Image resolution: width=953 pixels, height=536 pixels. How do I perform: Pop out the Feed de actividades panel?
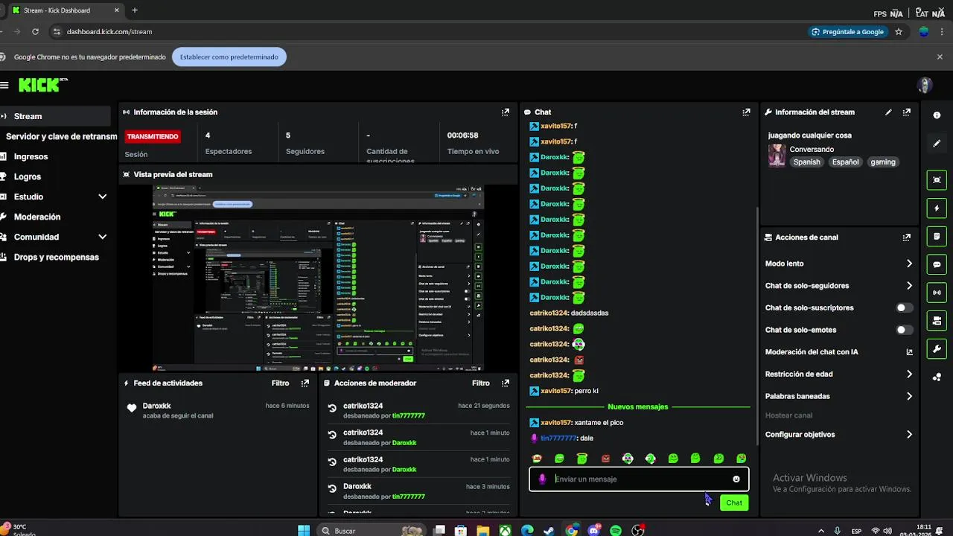pos(305,383)
